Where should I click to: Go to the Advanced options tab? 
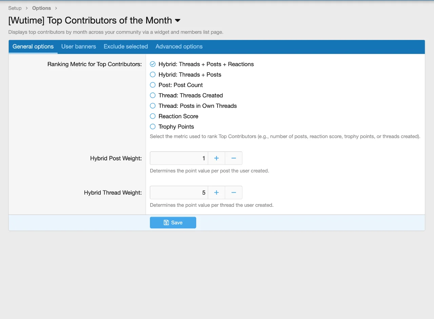[x=179, y=47]
